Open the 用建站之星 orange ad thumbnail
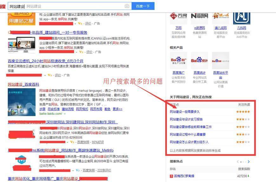Screen dimensions: 276x182 click(22, 19)
